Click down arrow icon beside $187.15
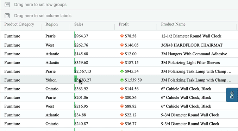This screenshot has width=238, height=131. [x=122, y=62]
